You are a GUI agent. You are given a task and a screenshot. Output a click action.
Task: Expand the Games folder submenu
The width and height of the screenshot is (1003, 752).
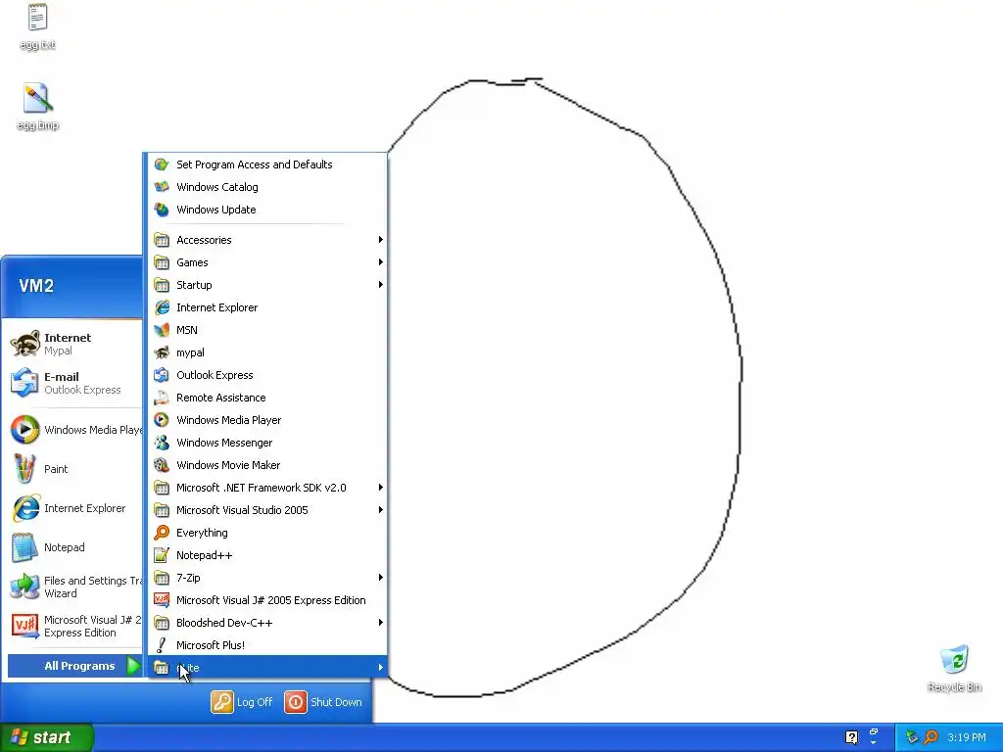[266, 262]
